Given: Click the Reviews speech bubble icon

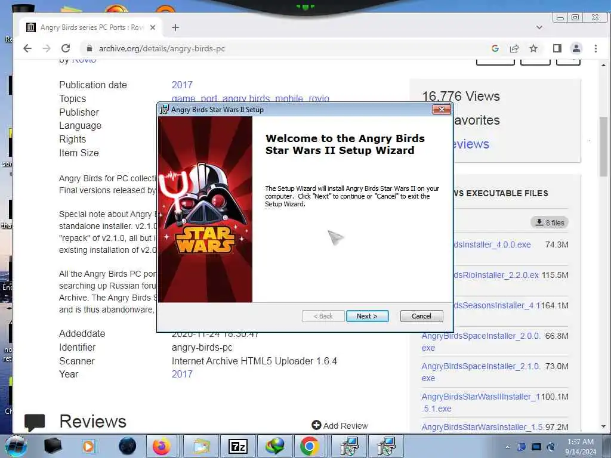Looking at the screenshot, I should pos(35,423).
